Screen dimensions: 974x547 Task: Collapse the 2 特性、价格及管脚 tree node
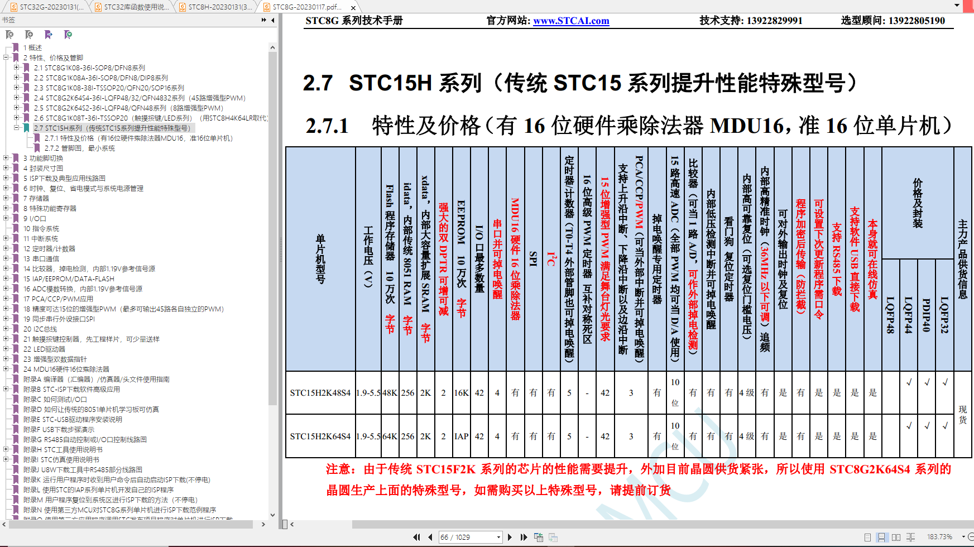point(6,57)
